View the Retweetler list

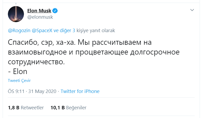pos(32,108)
